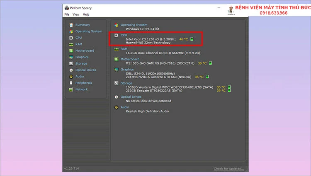The height and width of the screenshot is (176, 311).
Task: Minimize the Piriform Speccy window
Action: pyautogui.click(x=219, y=8)
